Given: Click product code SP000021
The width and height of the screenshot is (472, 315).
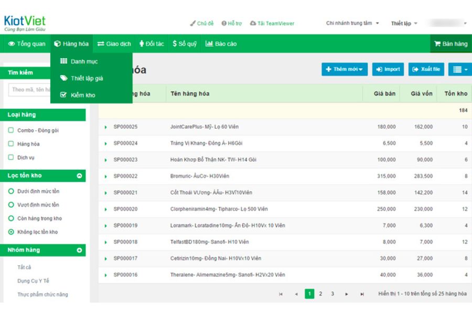Looking at the screenshot, I should click(125, 193).
